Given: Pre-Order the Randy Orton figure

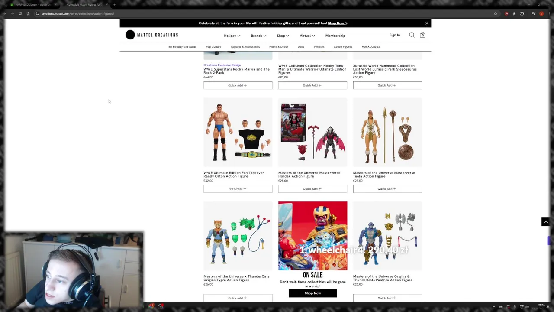Looking at the screenshot, I should click(238, 189).
